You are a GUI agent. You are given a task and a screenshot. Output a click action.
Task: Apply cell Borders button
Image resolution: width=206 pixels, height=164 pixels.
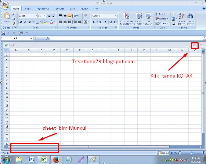37,22
